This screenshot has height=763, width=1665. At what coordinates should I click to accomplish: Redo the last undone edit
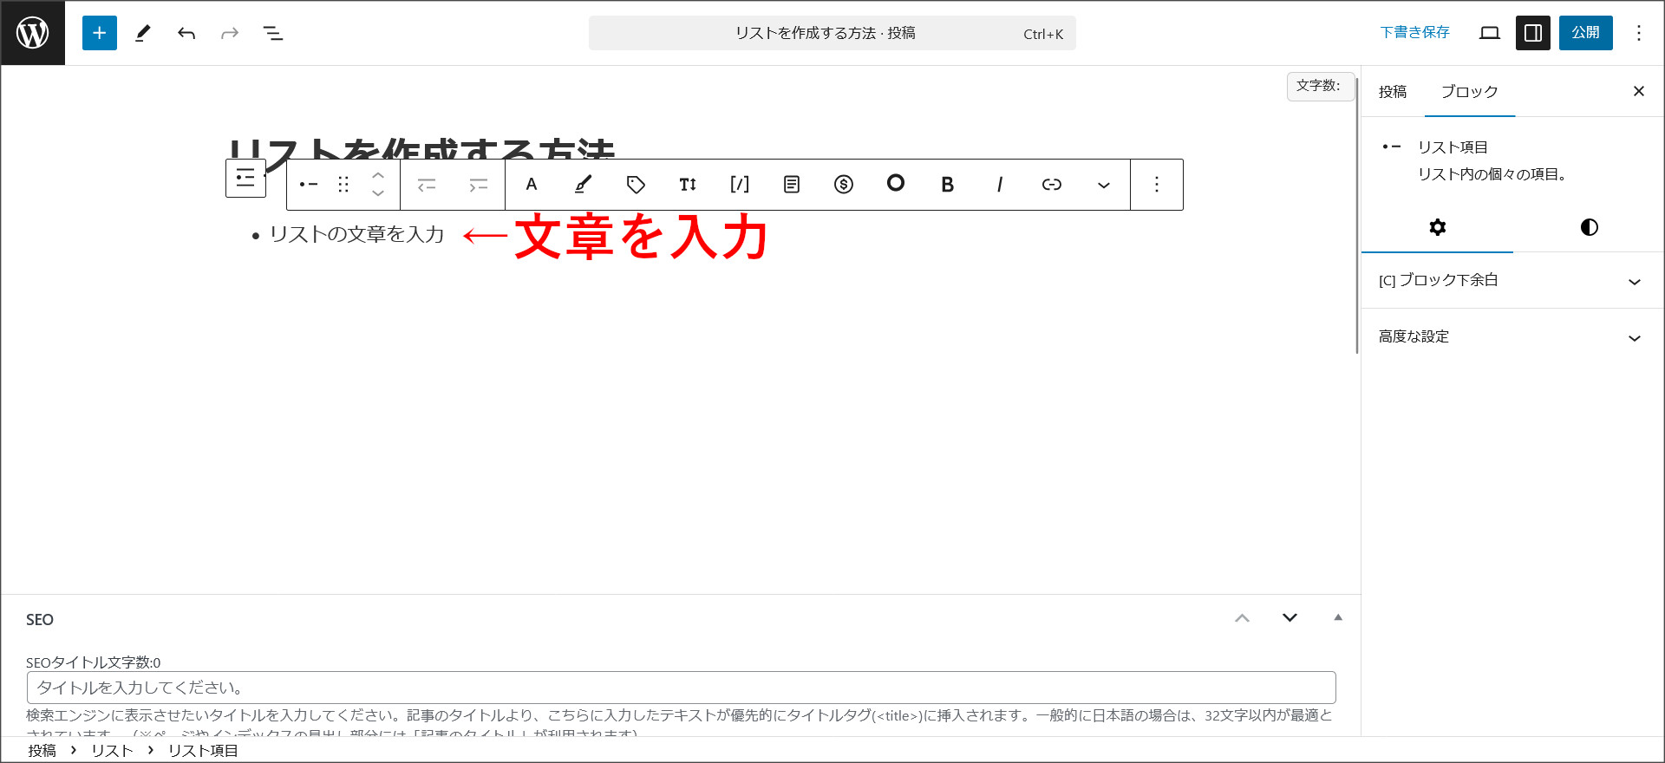coord(230,33)
